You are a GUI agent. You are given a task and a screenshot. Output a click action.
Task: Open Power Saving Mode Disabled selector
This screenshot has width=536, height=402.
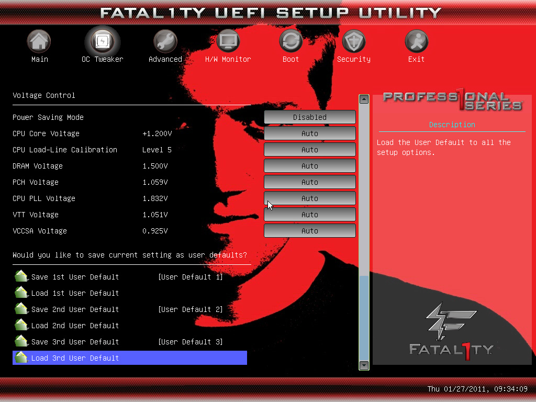[310, 117]
